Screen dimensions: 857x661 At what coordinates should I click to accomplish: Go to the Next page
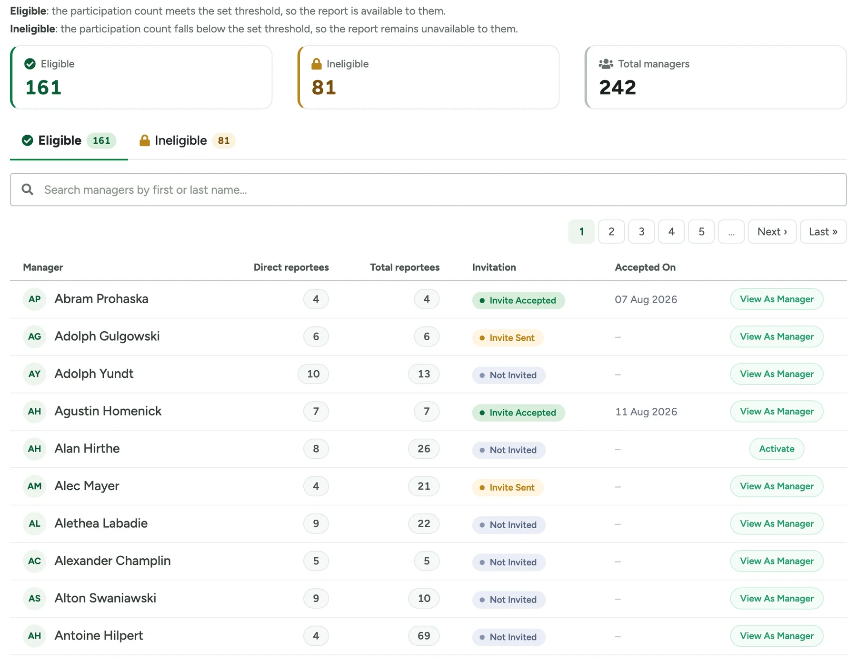point(772,232)
